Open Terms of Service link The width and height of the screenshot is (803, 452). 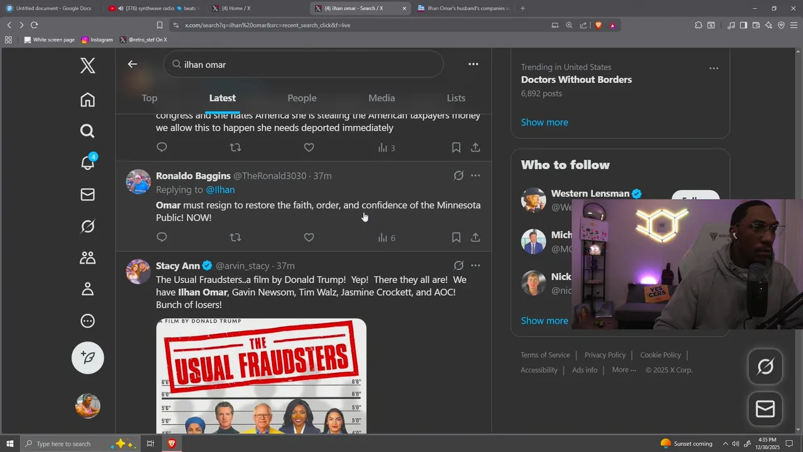click(x=545, y=355)
